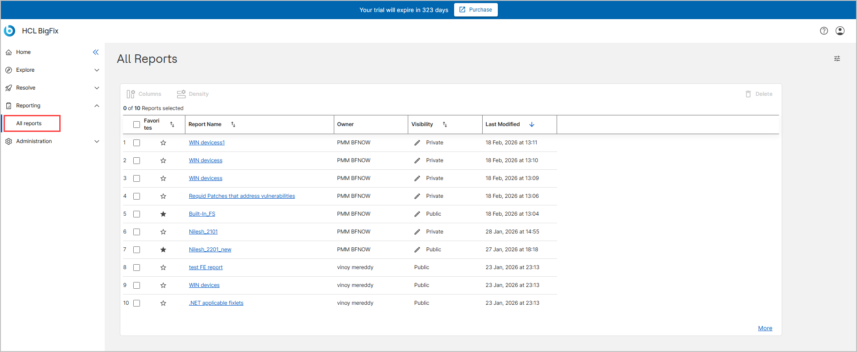Select All reports in the sidebar

coord(29,123)
